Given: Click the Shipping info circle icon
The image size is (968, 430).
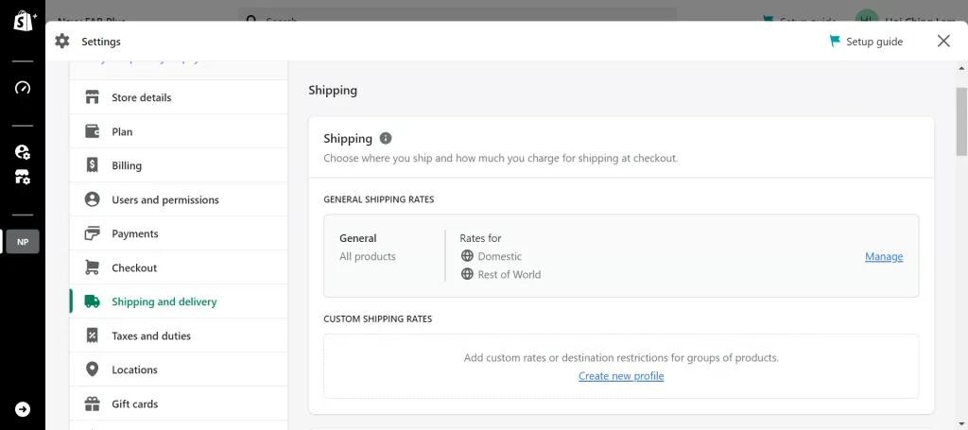Looking at the screenshot, I should [386, 138].
